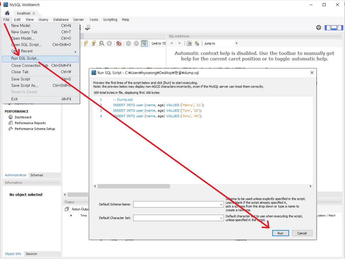Commit the current transaction via checkmark icon
The image size is (345, 259).
click(x=128, y=43)
